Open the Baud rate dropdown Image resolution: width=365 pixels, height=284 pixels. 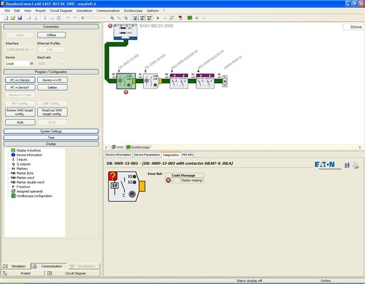click(x=51, y=64)
